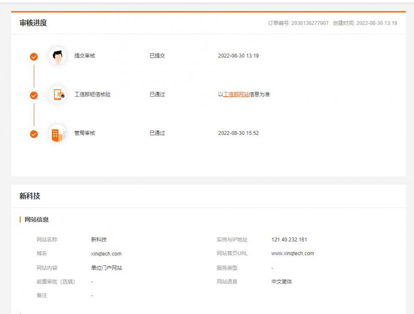The width and height of the screenshot is (414, 314).
Task: Click the orange building icon for 管局审核
Action: click(x=57, y=134)
